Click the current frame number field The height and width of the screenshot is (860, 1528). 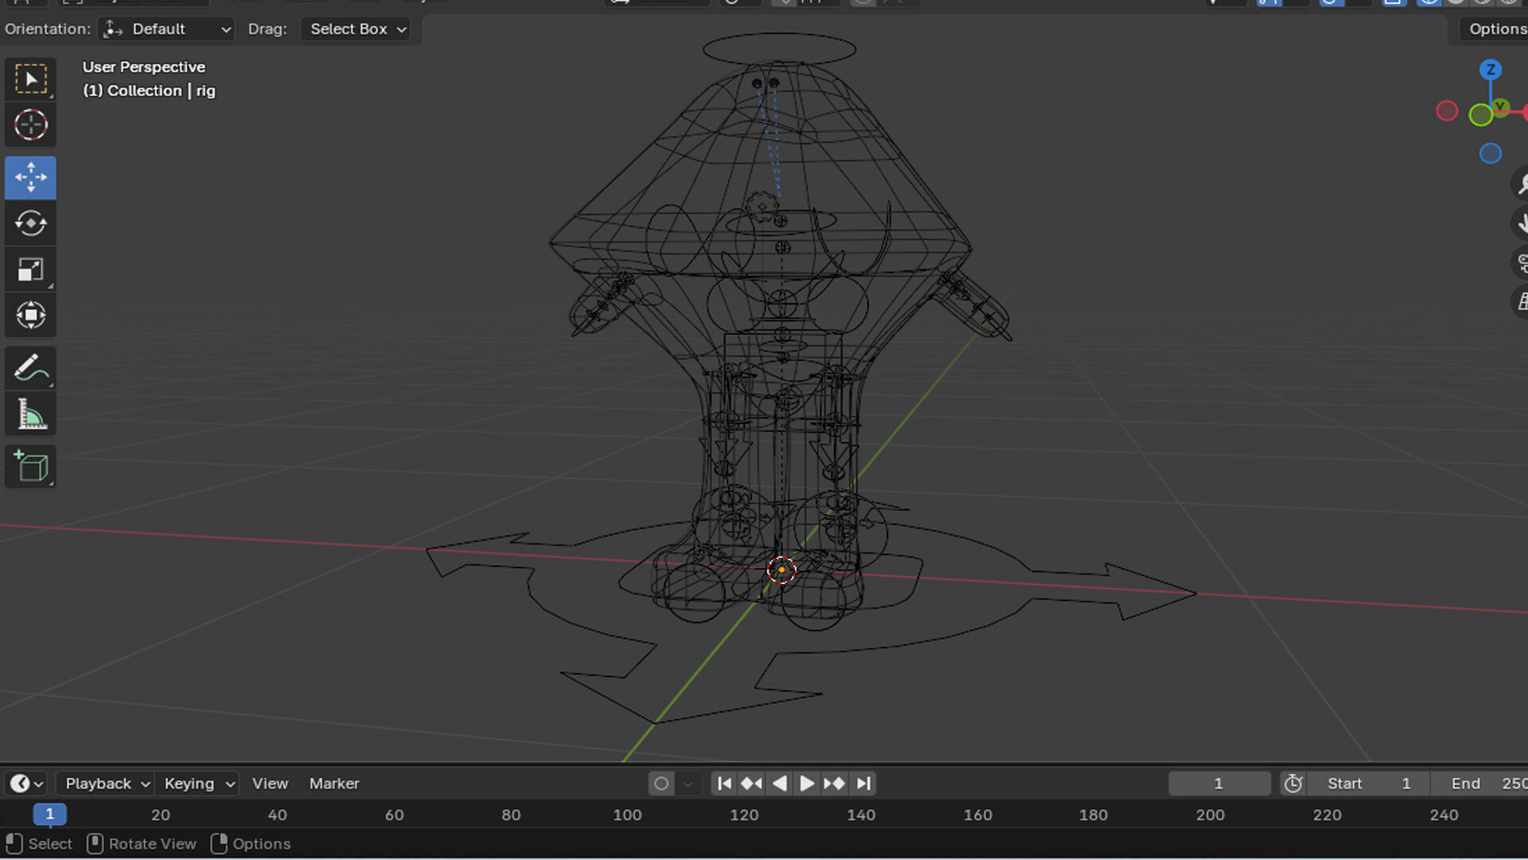coord(1218,784)
